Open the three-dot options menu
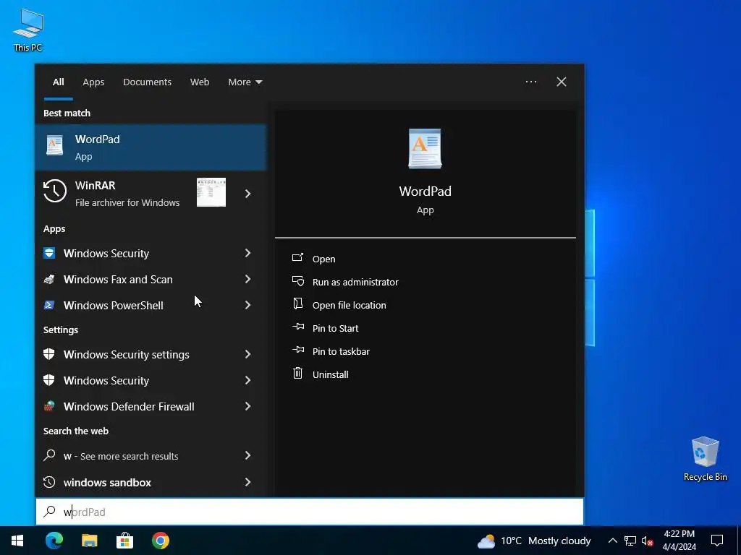Viewport: 741px width, 555px height. tap(530, 82)
